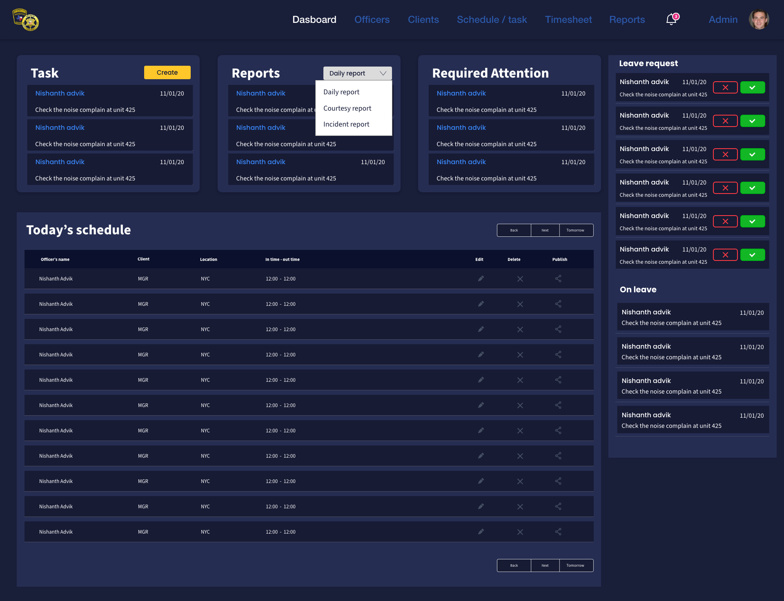This screenshot has height=601, width=784.
Task: Click publish share icon in third schedule row
Action: (x=558, y=329)
